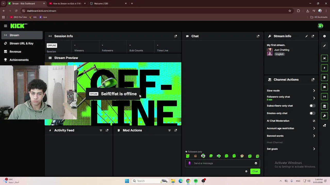Open the YouTube bookmark

point(19,17)
